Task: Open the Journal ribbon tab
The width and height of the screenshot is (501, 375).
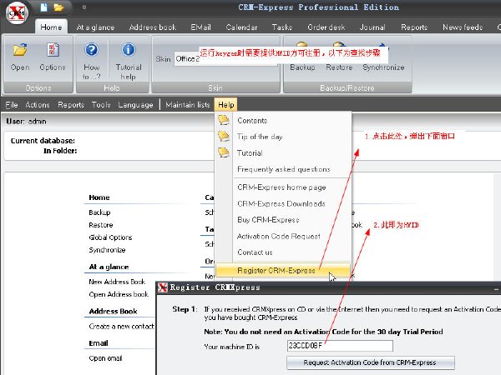Action: tap(372, 27)
